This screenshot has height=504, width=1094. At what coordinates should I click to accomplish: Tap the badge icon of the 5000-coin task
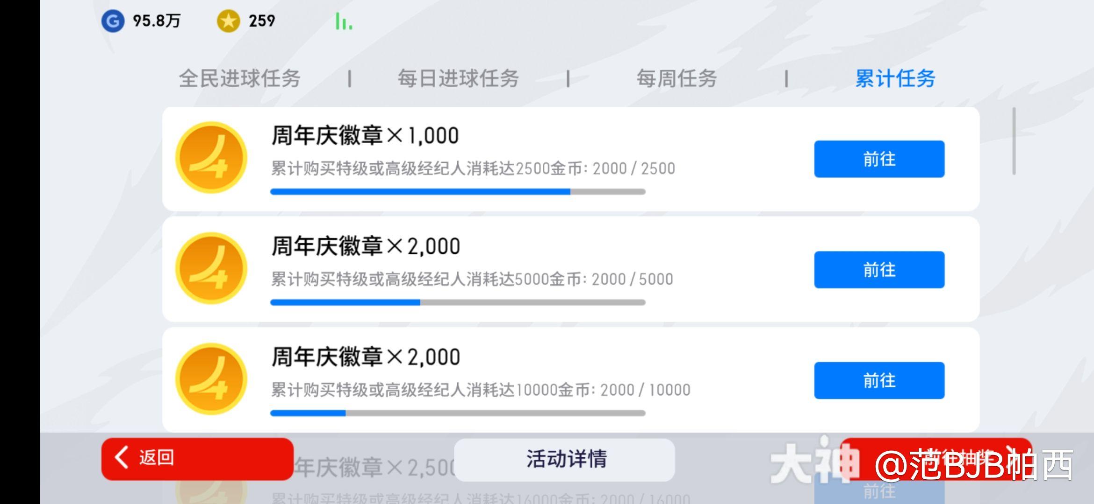(211, 268)
